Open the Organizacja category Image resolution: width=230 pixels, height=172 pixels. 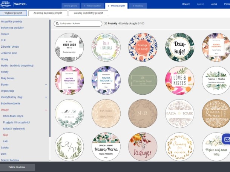(x=8, y=91)
